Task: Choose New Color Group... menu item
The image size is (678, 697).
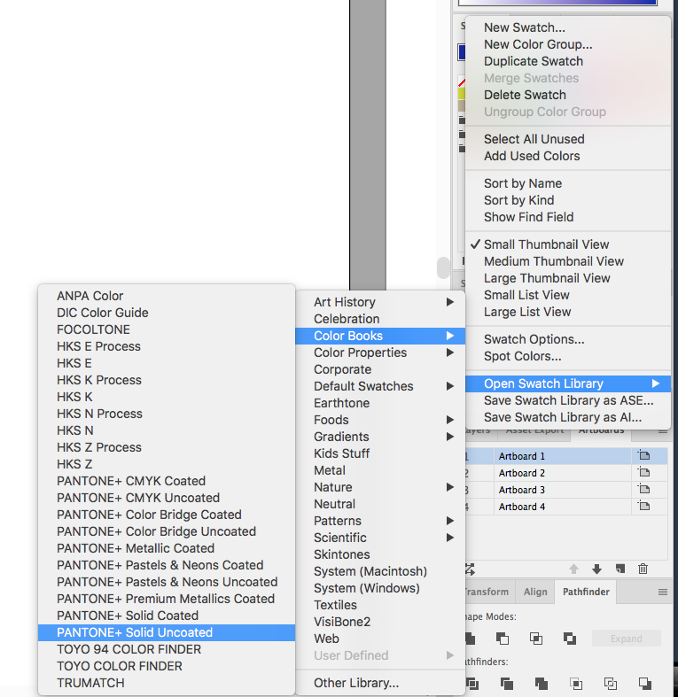Action: pyautogui.click(x=568, y=44)
